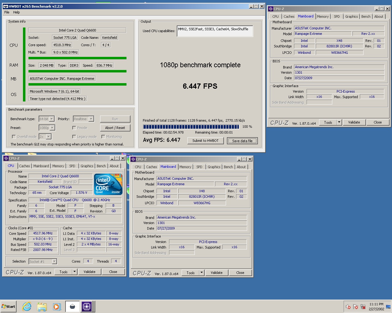392x313 pixels.
Task: Click Close button in CPU-Z CPU window
Action: [x=113, y=272]
